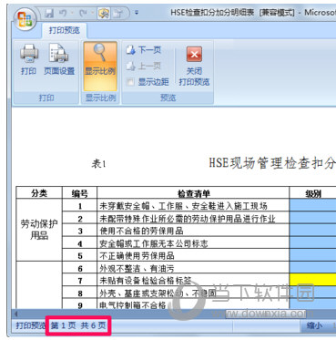Click the 表1 label on the page
Viewport: 336px width, 340px height.
pyautogui.click(x=98, y=164)
